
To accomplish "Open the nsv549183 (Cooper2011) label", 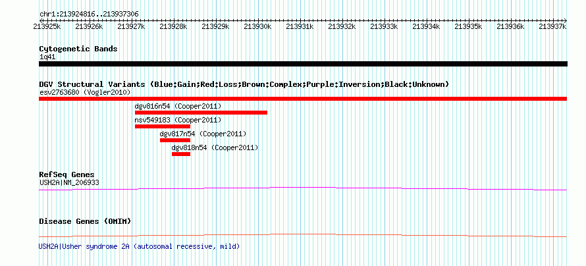I will [178, 120].
